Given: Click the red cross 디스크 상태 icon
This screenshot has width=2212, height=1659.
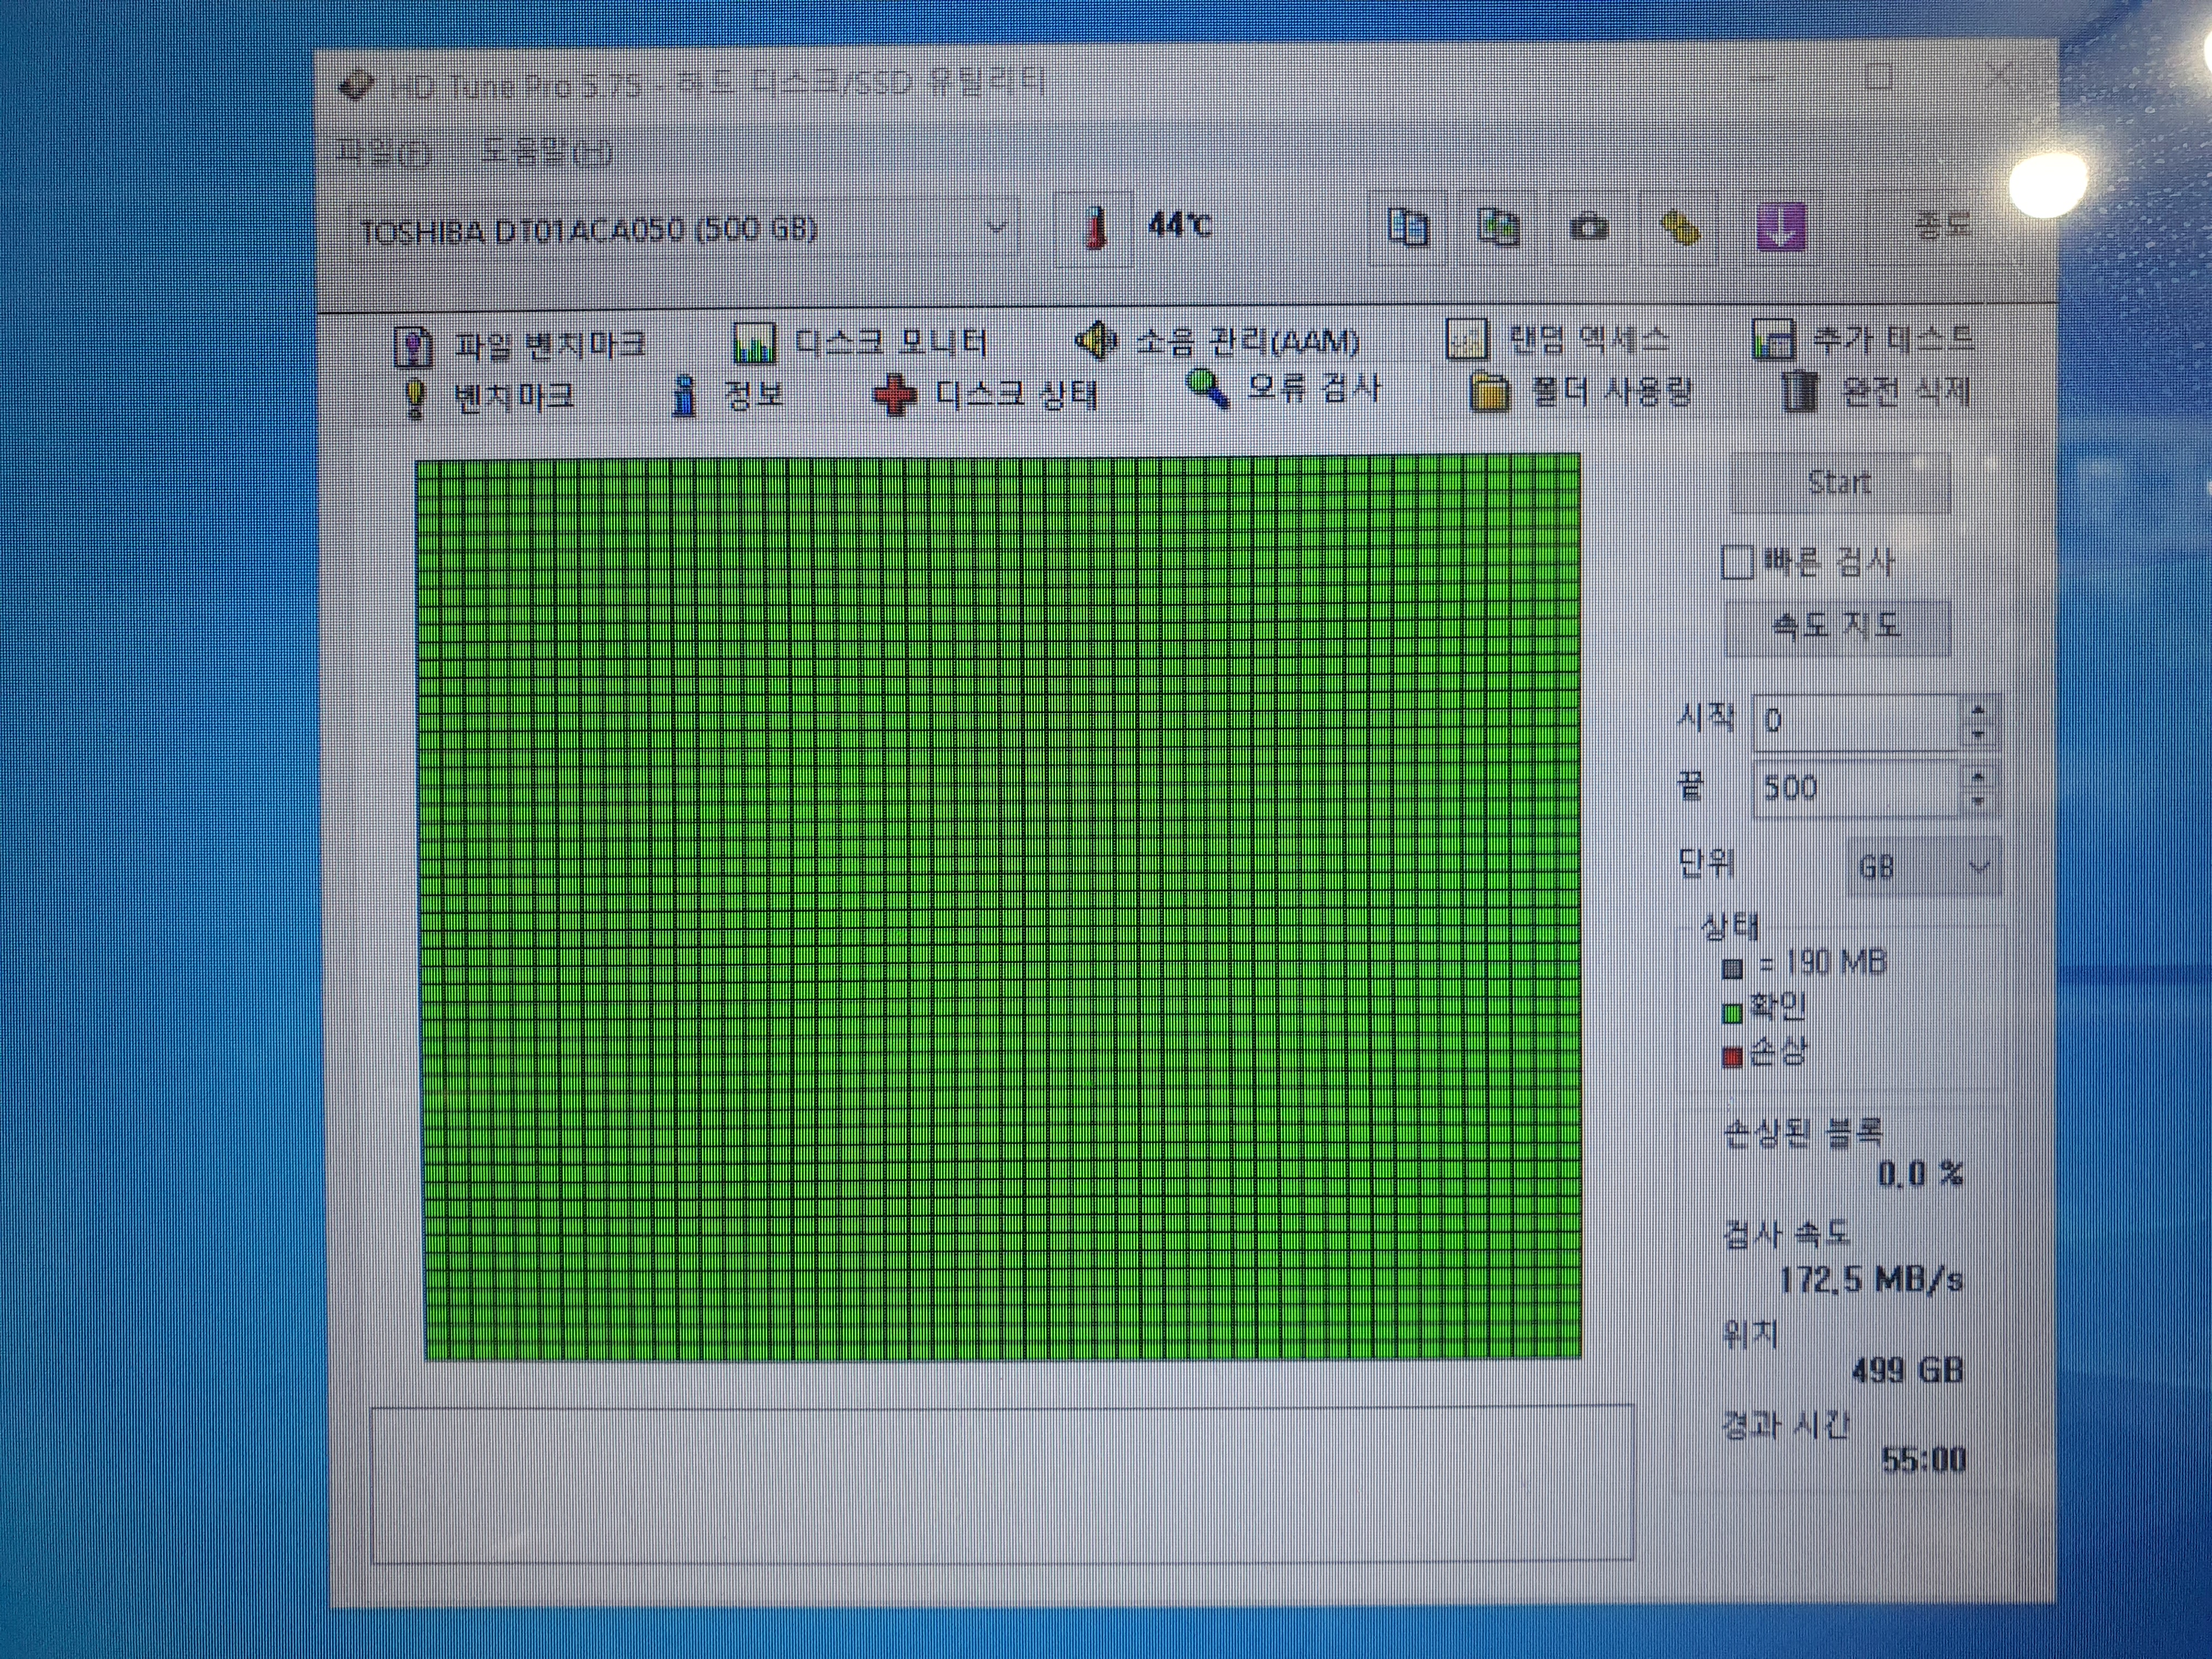Looking at the screenshot, I should coord(894,395).
